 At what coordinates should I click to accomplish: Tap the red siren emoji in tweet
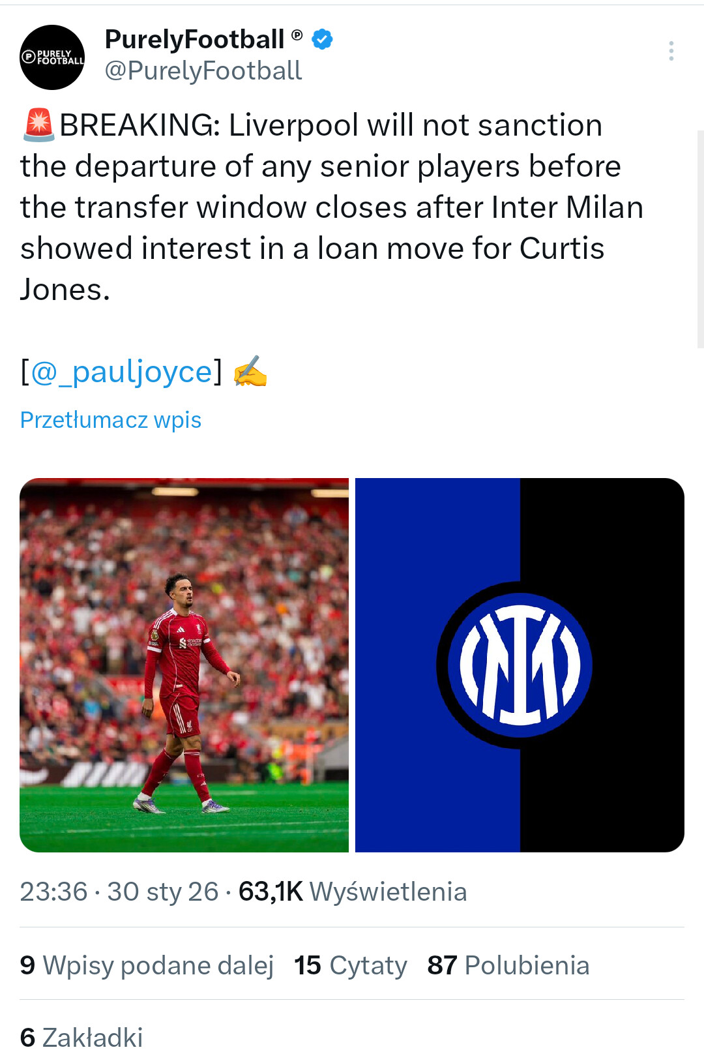tap(39, 125)
